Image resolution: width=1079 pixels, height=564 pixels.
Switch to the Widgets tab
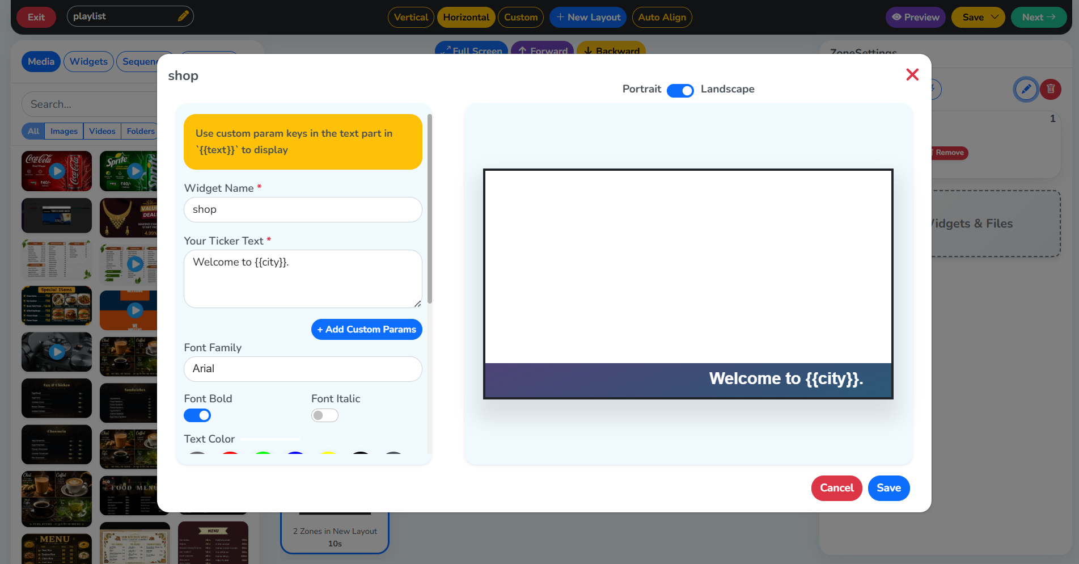[x=88, y=61]
